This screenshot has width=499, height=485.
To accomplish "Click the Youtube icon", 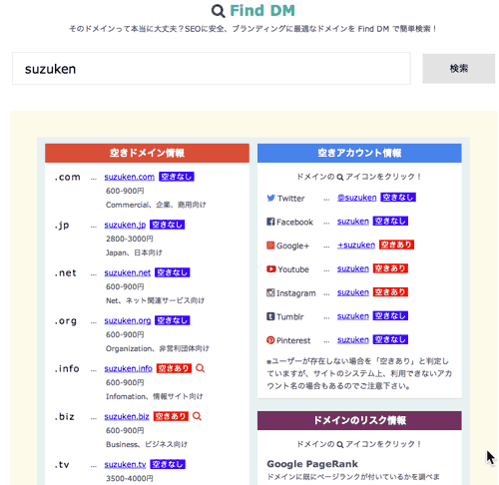I will (271, 268).
